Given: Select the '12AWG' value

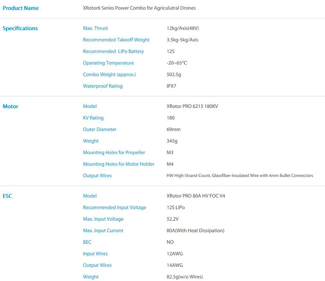Looking at the screenshot, I should click(175, 254).
